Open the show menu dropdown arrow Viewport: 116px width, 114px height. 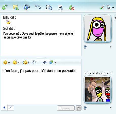tap(113, 8)
